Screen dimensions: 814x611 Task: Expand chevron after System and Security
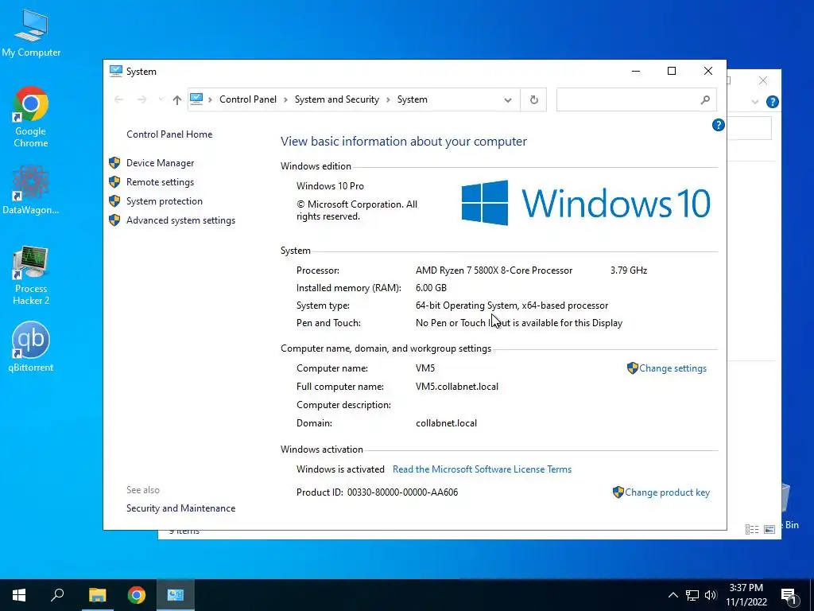coord(388,99)
